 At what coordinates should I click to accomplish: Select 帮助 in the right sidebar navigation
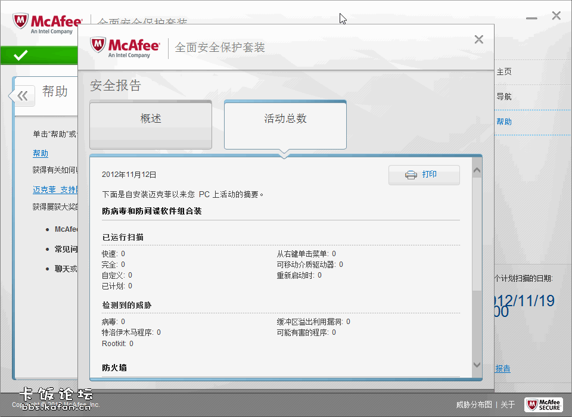coord(504,122)
